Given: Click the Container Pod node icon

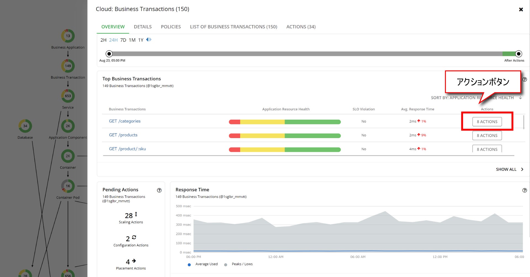Looking at the screenshot, I should click(68, 186).
